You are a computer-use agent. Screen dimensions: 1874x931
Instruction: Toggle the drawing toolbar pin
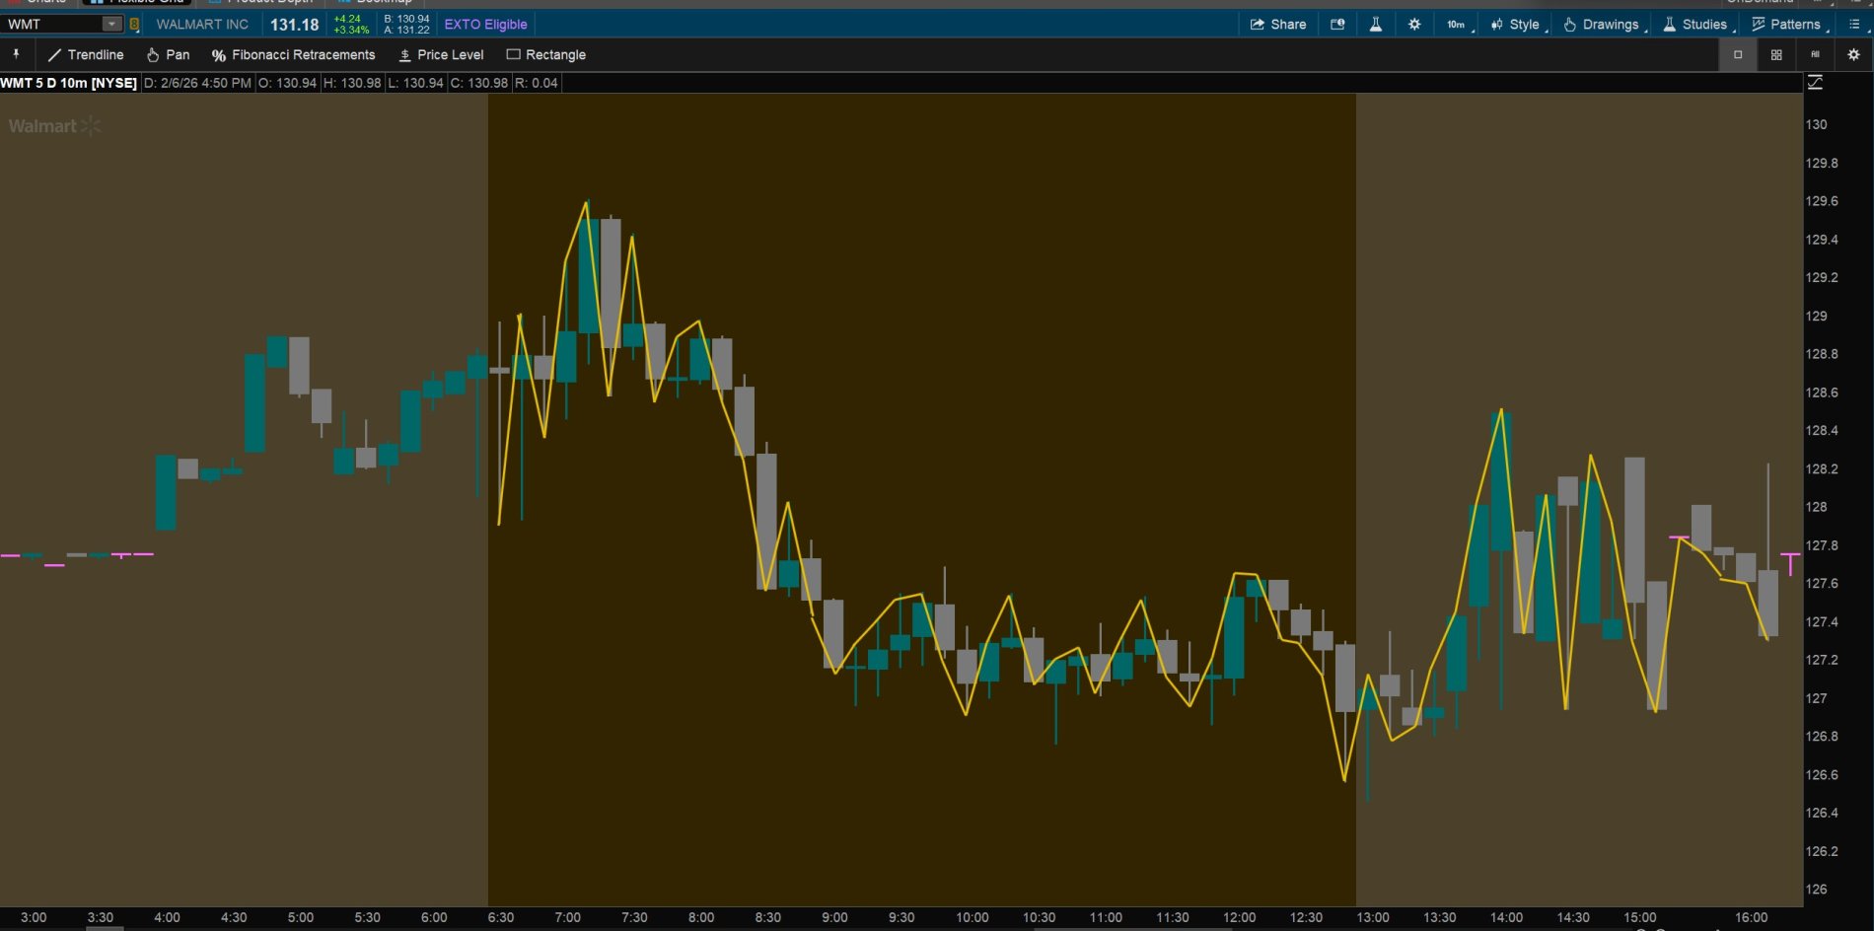pyautogui.click(x=16, y=54)
